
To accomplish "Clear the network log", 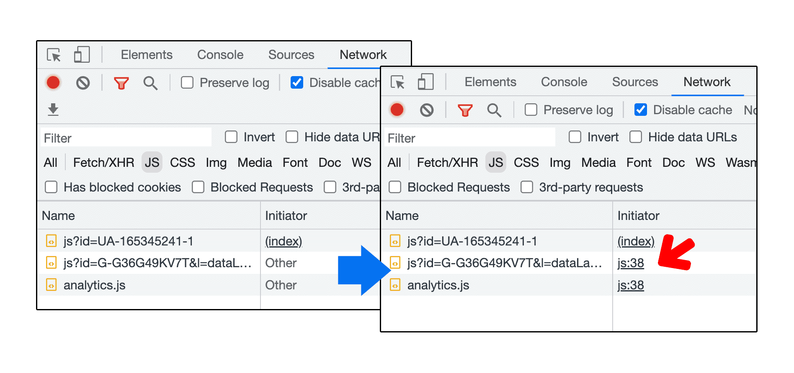I will (x=426, y=110).
